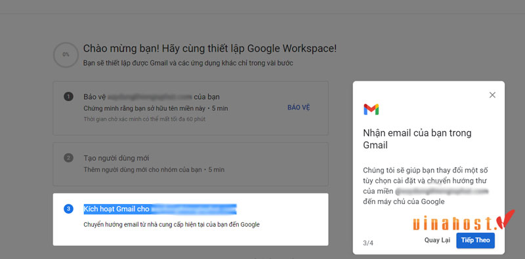Viewport: 525px width, 259px height.
Task: Click text Thời gian chờ xác minh note
Action: click(x=144, y=119)
